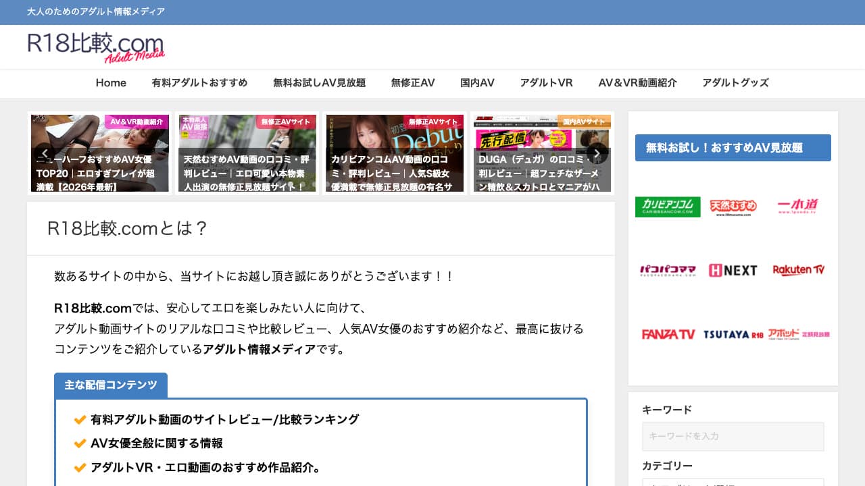Viewport: 865px width, 486px height.
Task: Open the H-NEXT logo banner
Action: coord(733,271)
